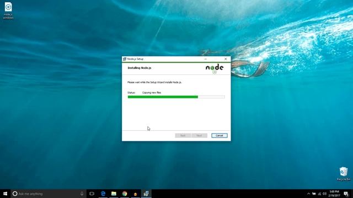This screenshot has width=353, height=198.
Task: Click the disabled Next button
Action: point(199,135)
